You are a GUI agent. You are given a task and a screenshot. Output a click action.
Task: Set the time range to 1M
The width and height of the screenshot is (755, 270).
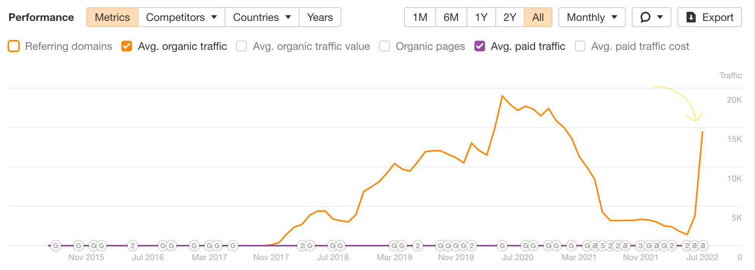point(420,17)
